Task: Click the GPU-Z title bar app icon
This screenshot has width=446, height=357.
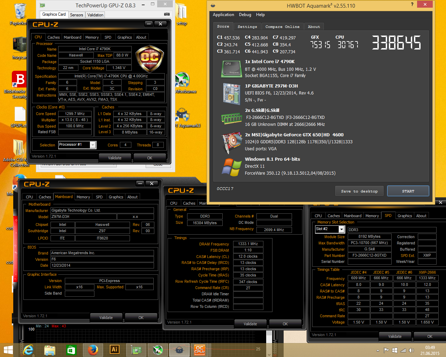Action: [42, 6]
